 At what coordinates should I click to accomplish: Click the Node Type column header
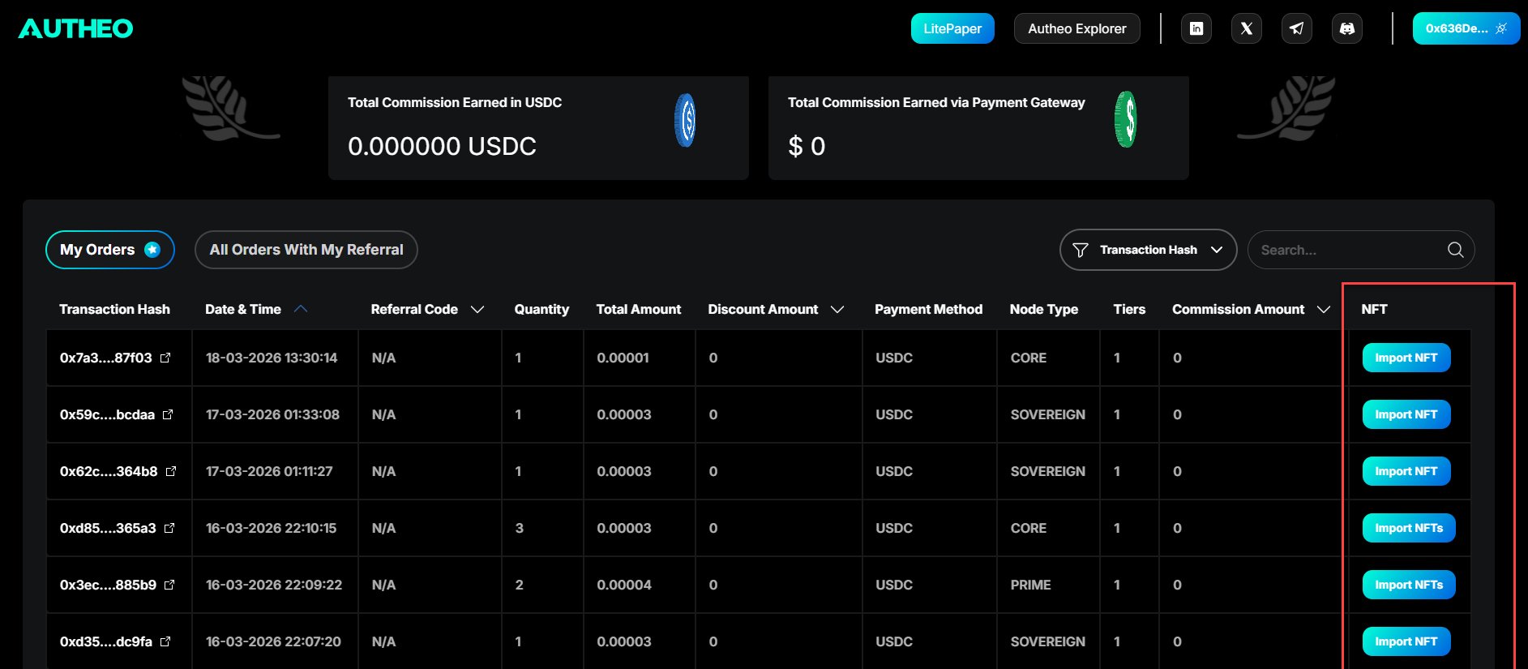tap(1044, 309)
